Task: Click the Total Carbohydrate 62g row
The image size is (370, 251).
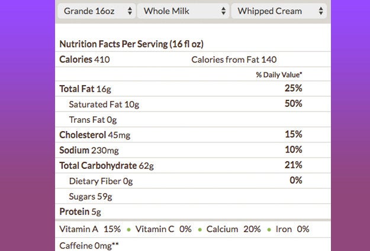Action: tap(193, 165)
